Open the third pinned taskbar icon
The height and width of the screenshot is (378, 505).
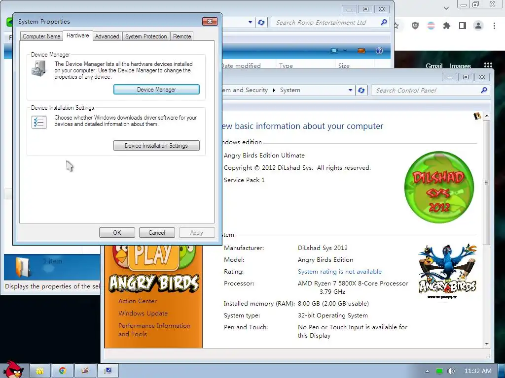85,371
